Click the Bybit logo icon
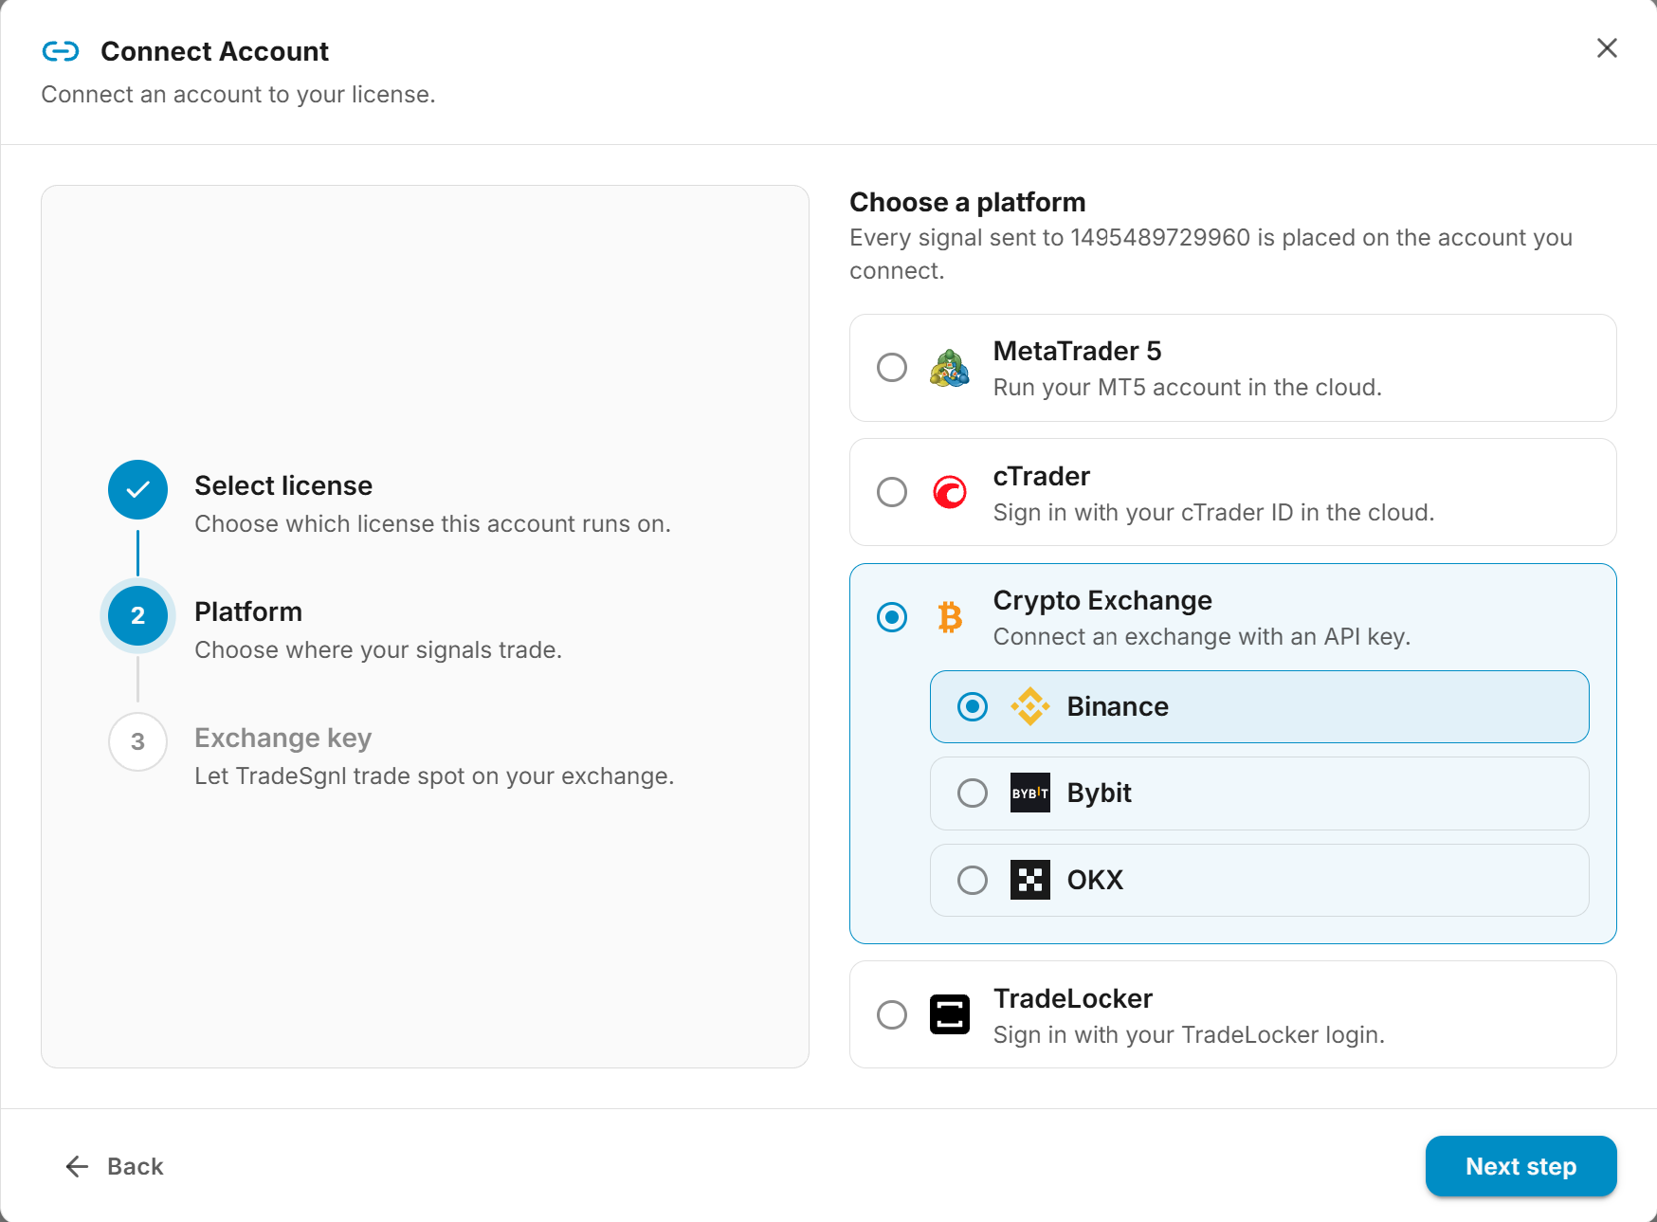 tap(1030, 793)
